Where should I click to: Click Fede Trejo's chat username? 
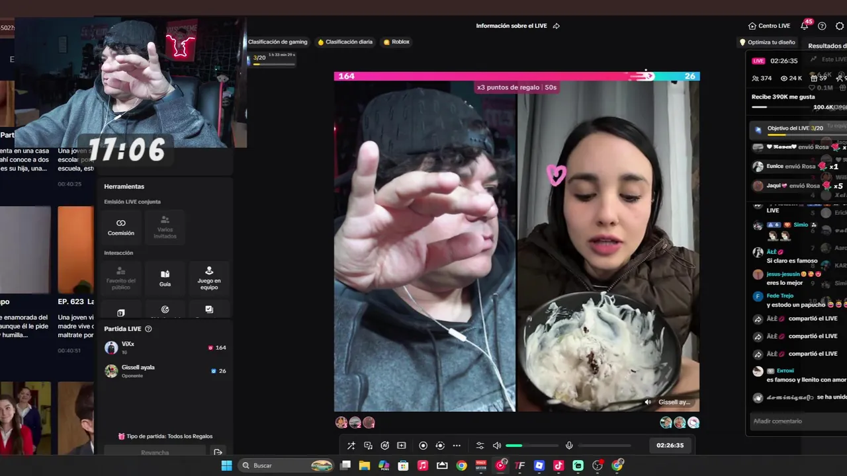[780, 296]
